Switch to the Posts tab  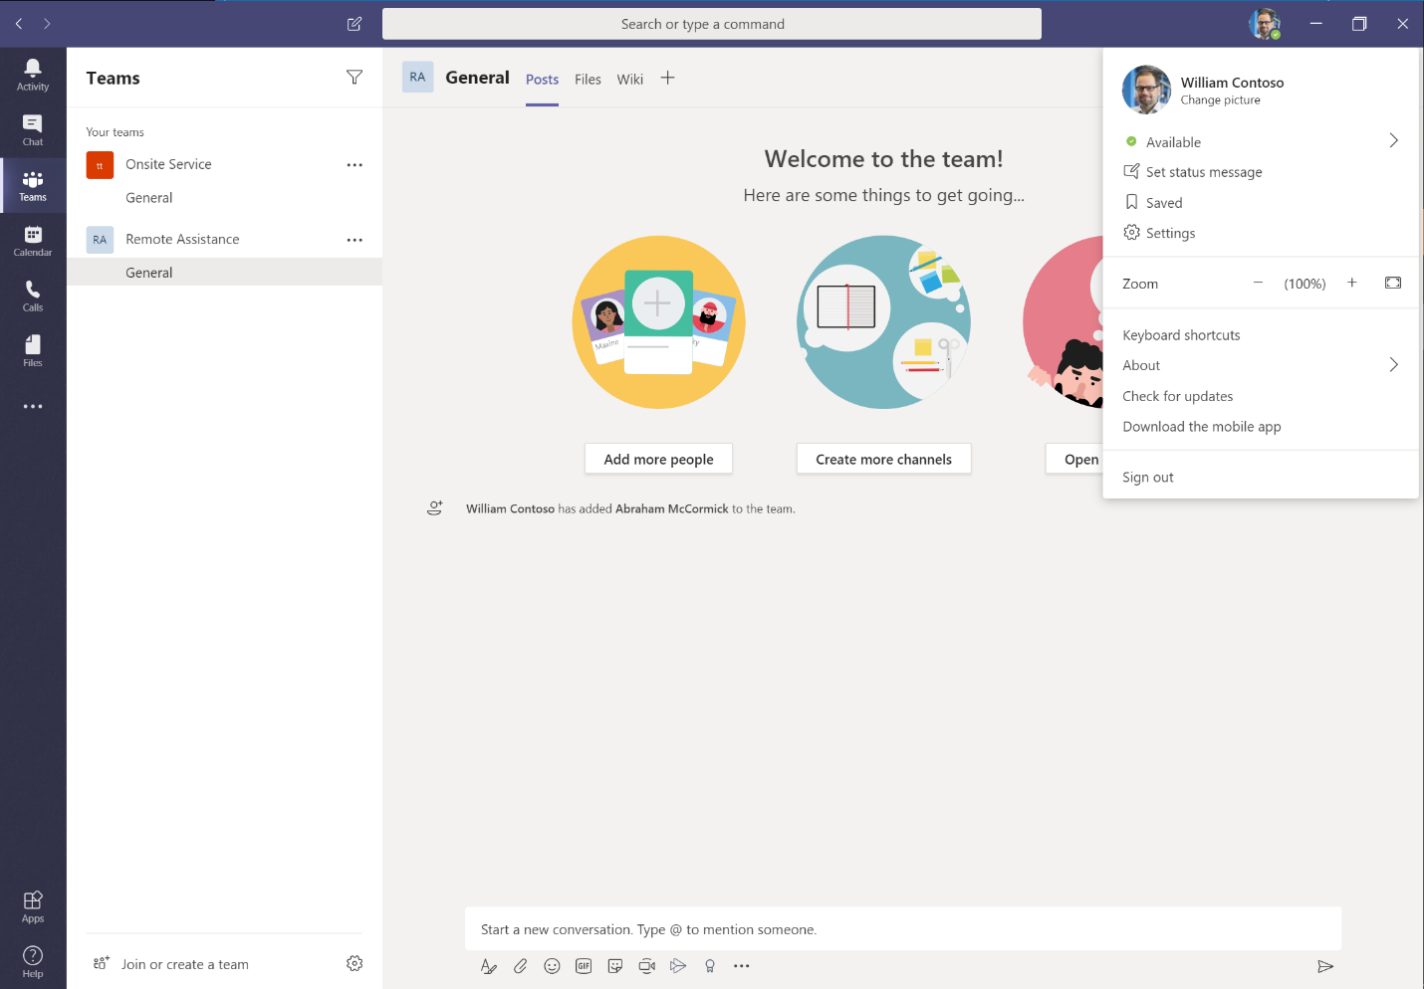[x=542, y=80]
